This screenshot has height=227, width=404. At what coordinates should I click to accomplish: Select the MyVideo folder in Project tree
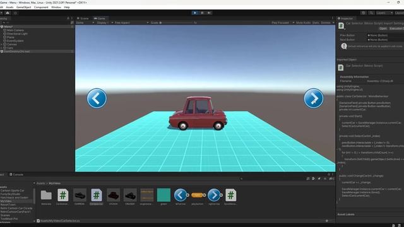point(6,201)
